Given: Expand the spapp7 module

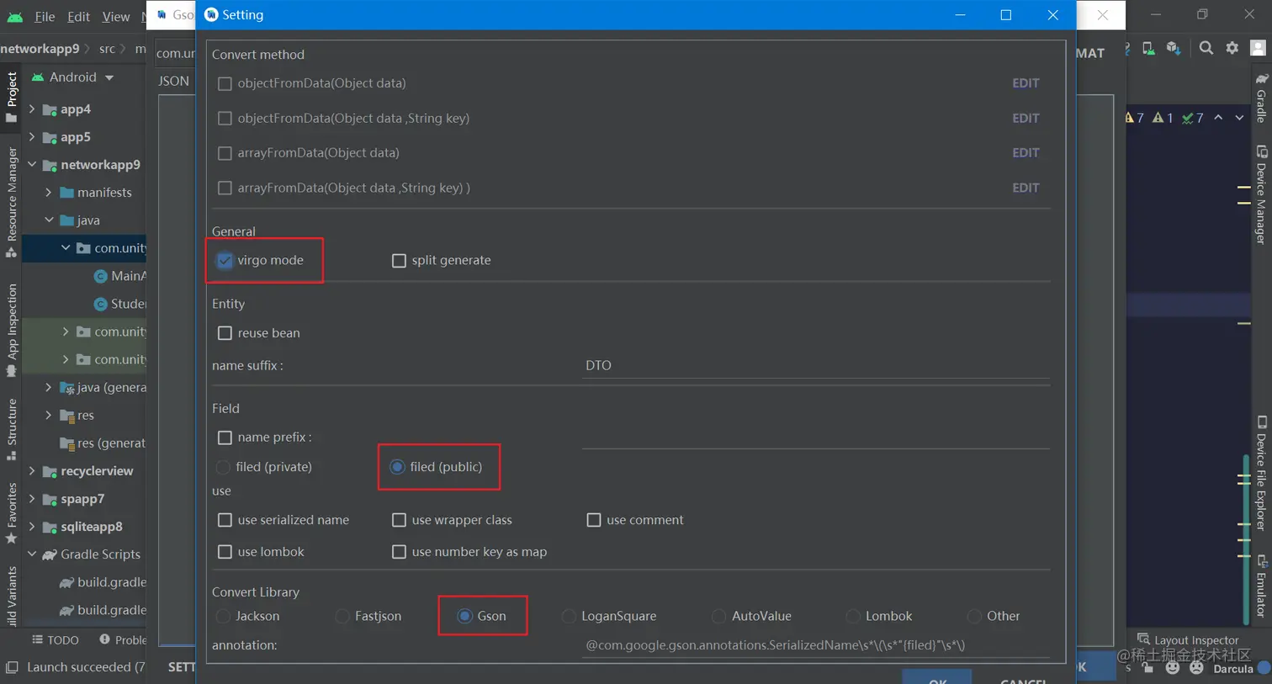Looking at the screenshot, I should coord(32,498).
